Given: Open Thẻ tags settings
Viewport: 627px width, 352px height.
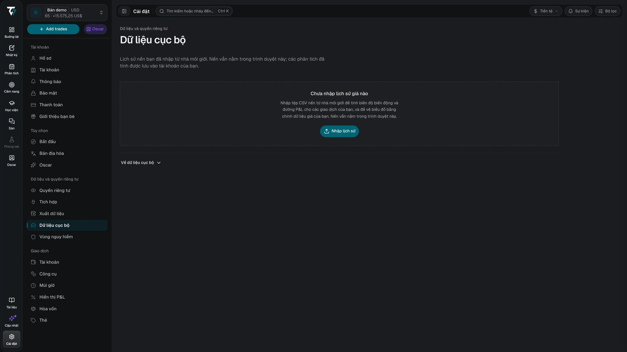Looking at the screenshot, I should (67, 320).
